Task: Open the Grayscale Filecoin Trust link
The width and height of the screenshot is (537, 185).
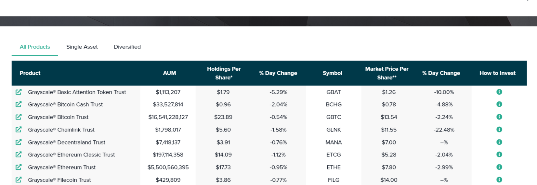Action: tap(59, 180)
